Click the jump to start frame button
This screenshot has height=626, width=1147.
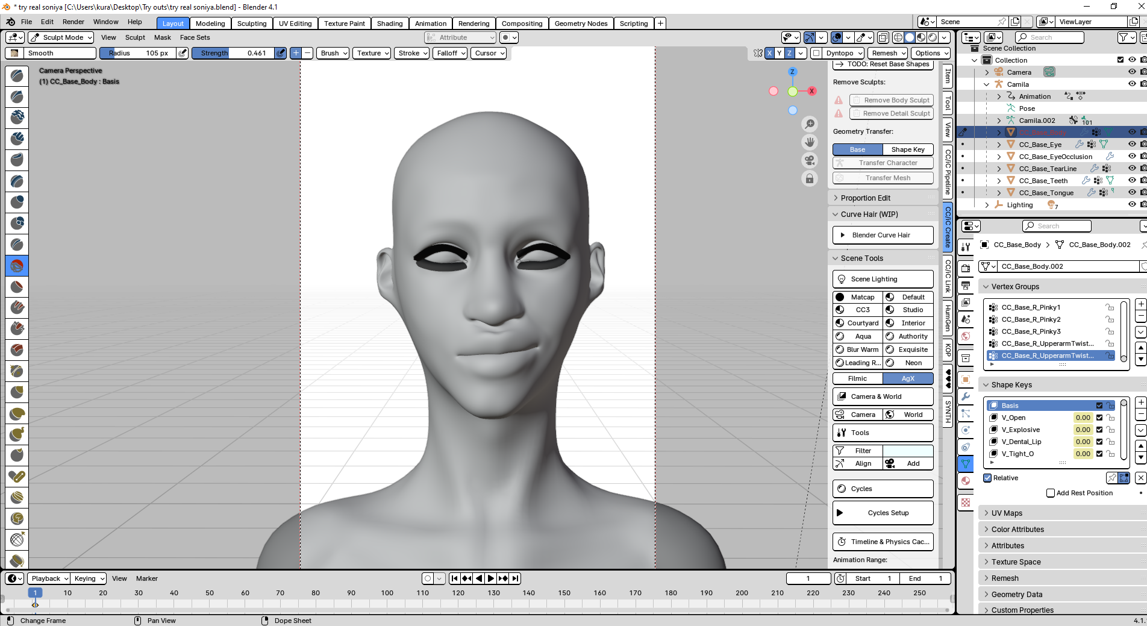[455, 578]
